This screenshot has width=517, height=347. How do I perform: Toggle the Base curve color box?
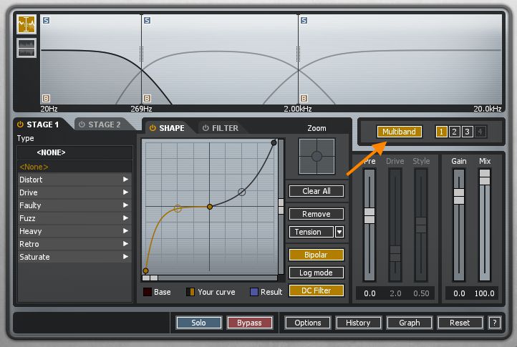(148, 292)
